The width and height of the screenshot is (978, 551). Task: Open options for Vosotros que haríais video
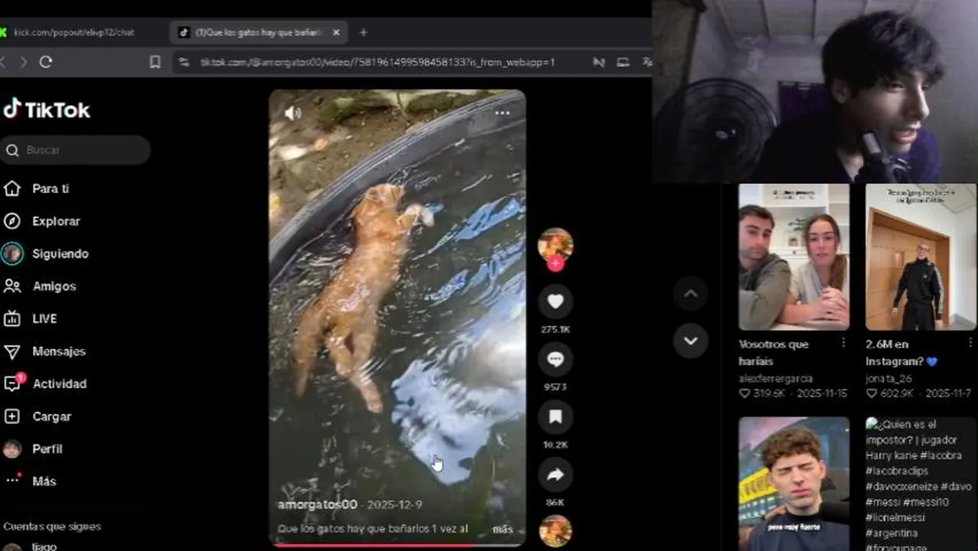click(843, 343)
